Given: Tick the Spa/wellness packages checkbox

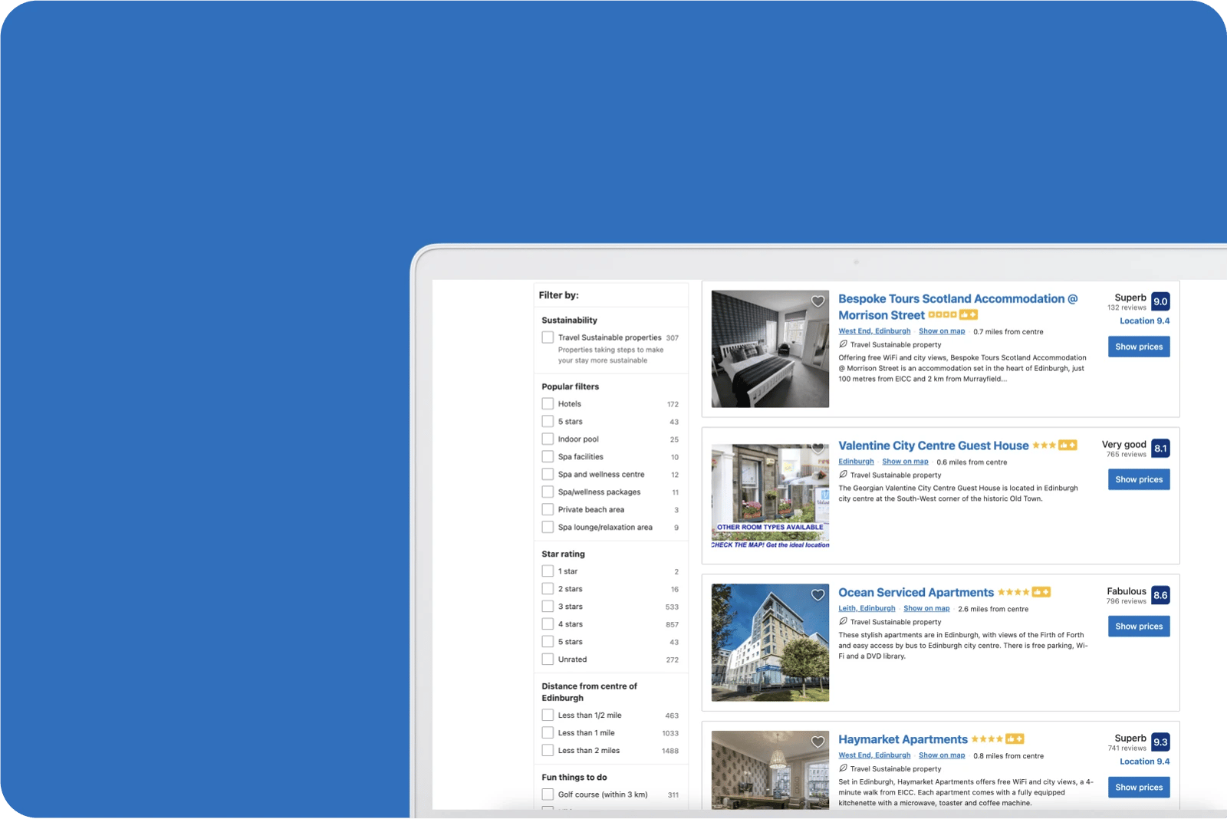Looking at the screenshot, I should [548, 492].
